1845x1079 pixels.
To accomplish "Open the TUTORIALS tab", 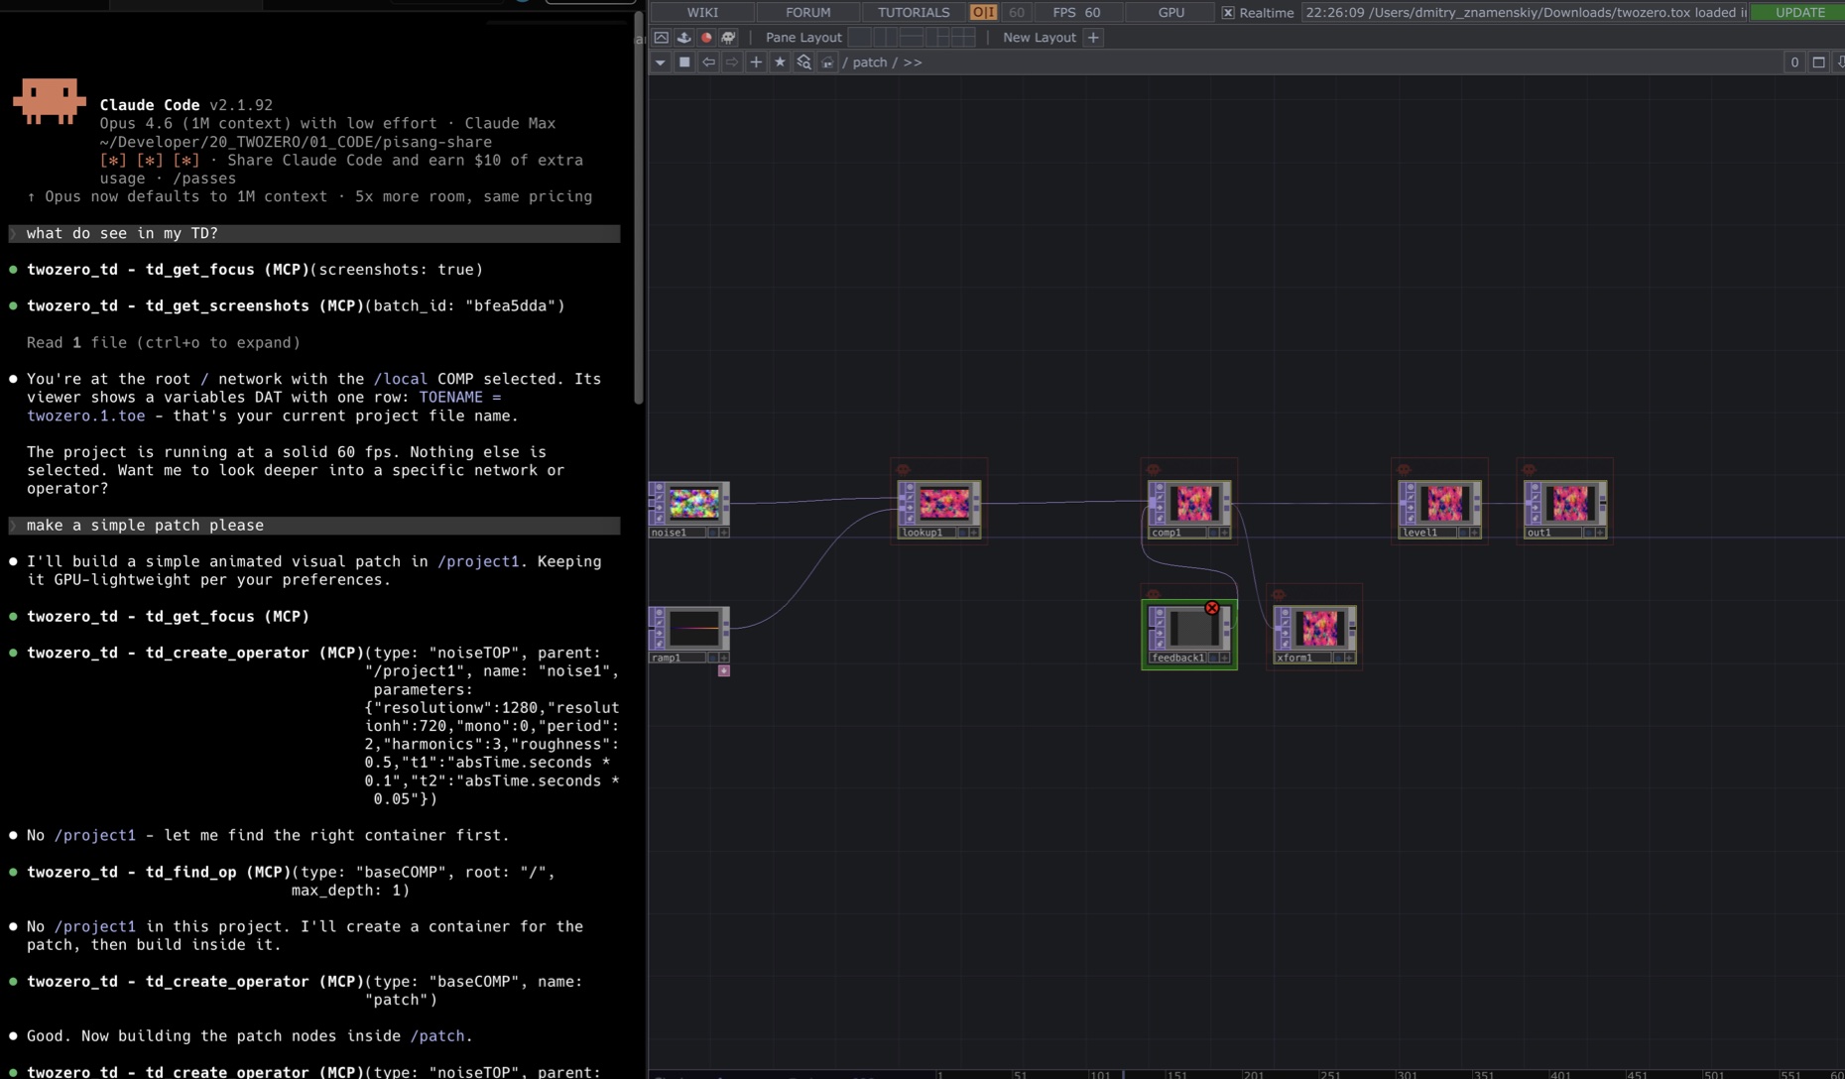I will (x=913, y=13).
